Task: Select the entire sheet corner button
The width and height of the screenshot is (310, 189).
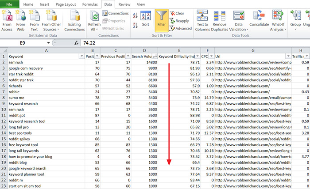Action: [4, 50]
